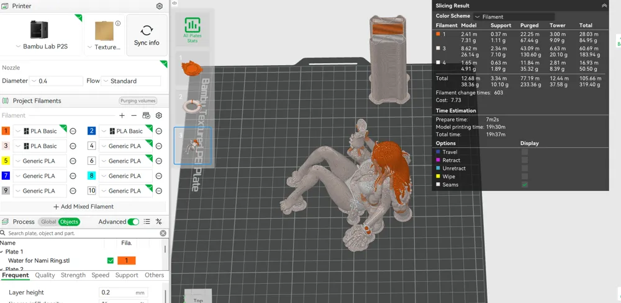Click the compare presets icon
The width and height of the screenshot is (621, 303).
tap(159, 222)
